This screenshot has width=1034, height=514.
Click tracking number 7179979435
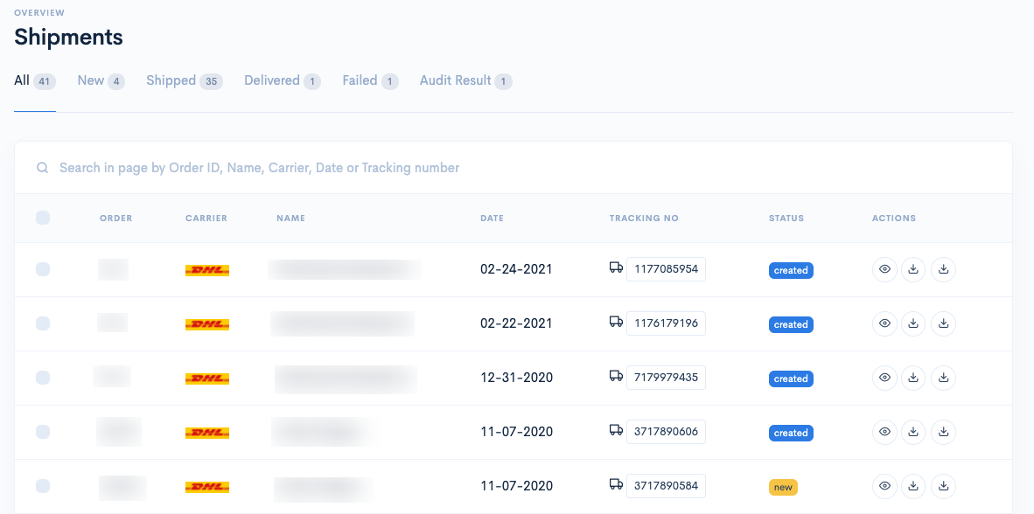[666, 378]
